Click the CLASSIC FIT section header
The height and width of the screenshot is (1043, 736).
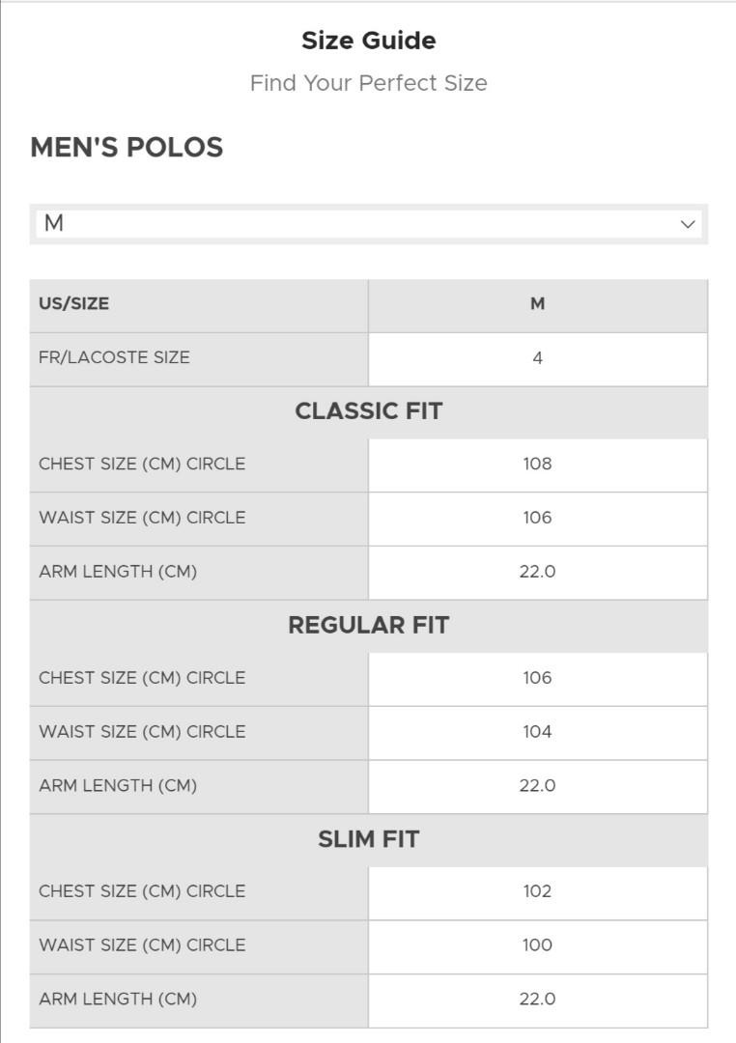(x=368, y=409)
